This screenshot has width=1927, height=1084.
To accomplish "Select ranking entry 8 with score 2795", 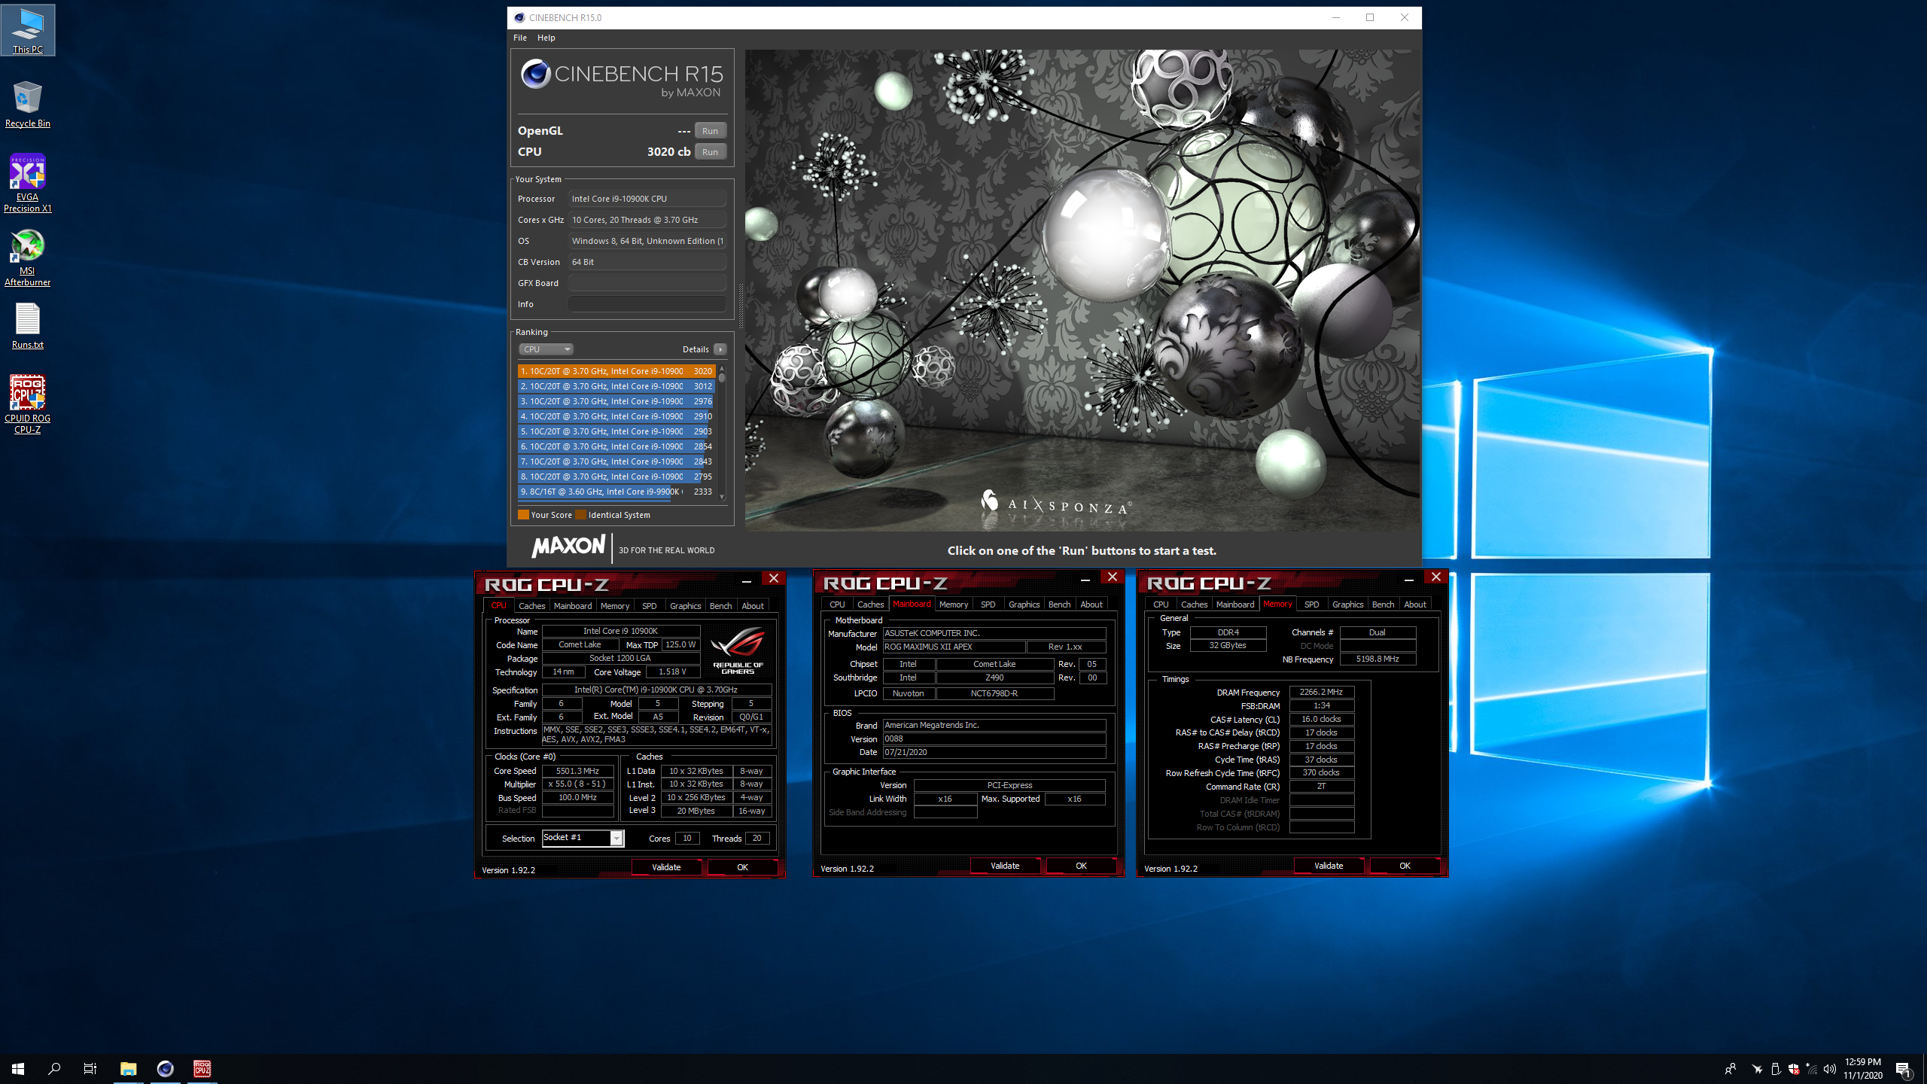I will 616,477.
